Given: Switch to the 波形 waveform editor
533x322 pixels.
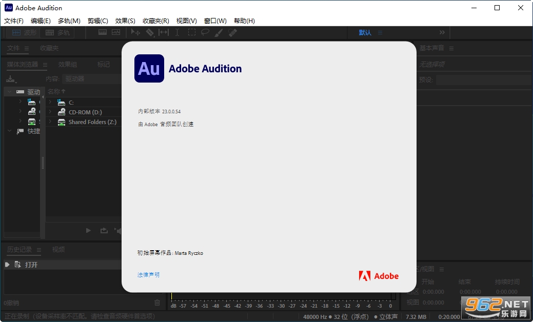Looking at the screenshot, I should coord(24,33).
